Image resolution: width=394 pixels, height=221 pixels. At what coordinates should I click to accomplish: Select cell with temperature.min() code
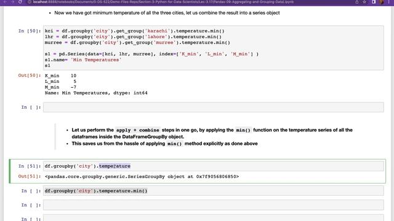pos(214,191)
